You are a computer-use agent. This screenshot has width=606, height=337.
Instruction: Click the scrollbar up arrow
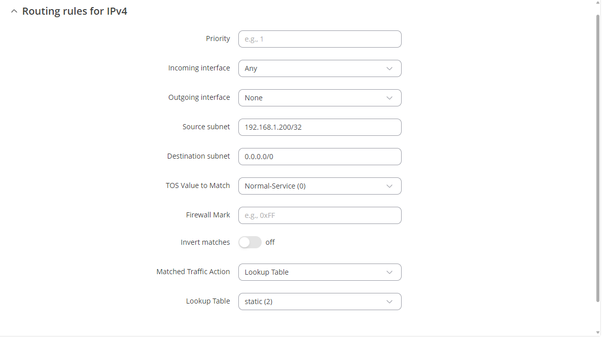click(x=598, y=4)
